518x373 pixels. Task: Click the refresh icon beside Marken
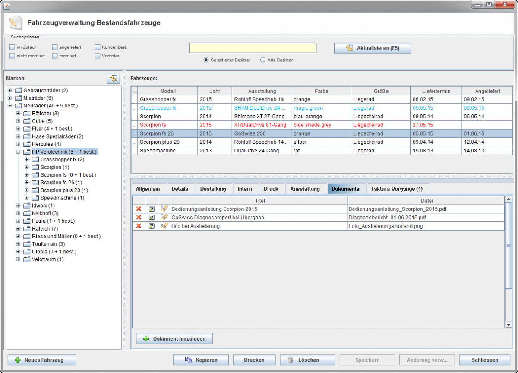point(113,78)
